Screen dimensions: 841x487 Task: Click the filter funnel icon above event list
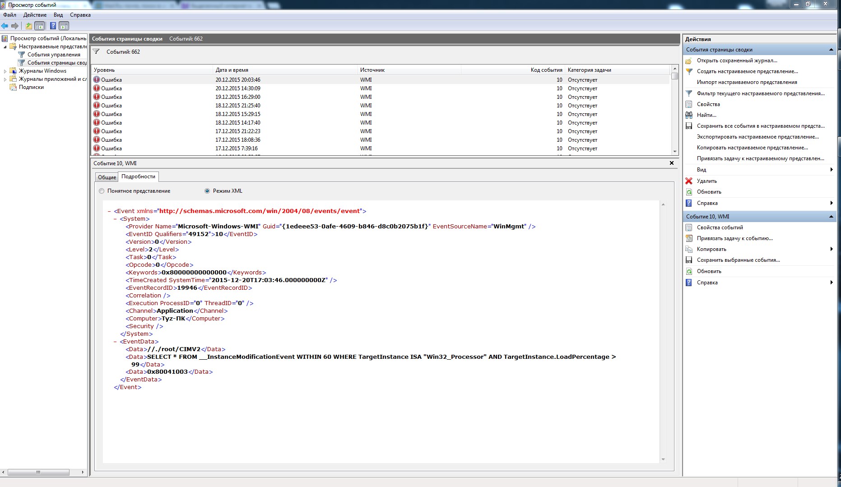(x=96, y=52)
